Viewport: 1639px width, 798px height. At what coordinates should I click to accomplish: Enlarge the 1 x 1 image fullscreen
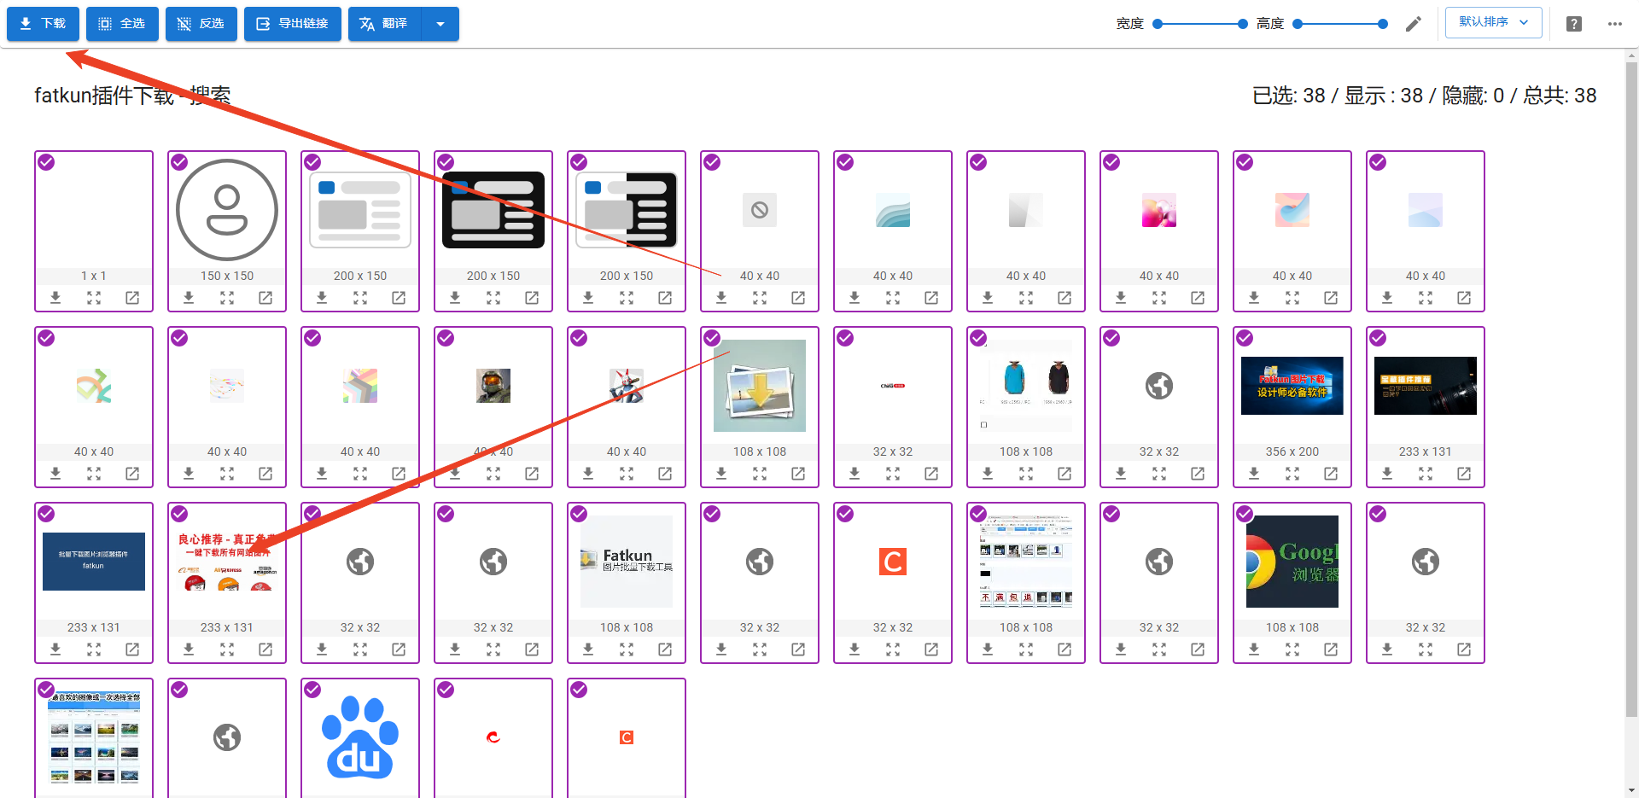click(94, 298)
